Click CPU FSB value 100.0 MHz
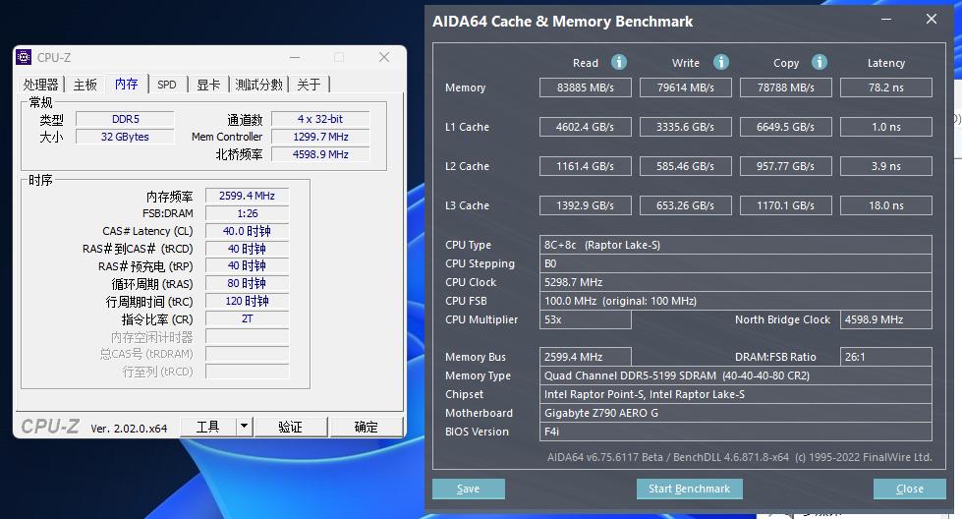Screen dimensions: 962x519 pyautogui.click(x=736, y=301)
